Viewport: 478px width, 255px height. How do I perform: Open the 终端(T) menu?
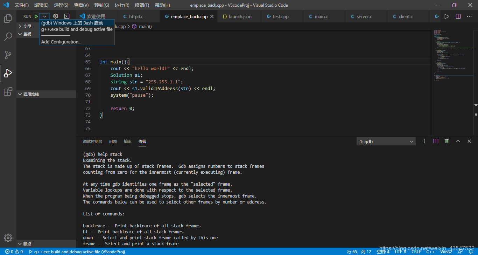(142, 5)
